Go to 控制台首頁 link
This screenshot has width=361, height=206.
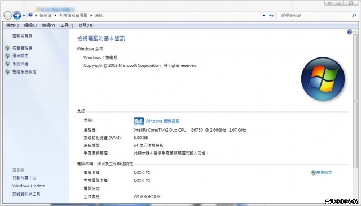click(23, 36)
